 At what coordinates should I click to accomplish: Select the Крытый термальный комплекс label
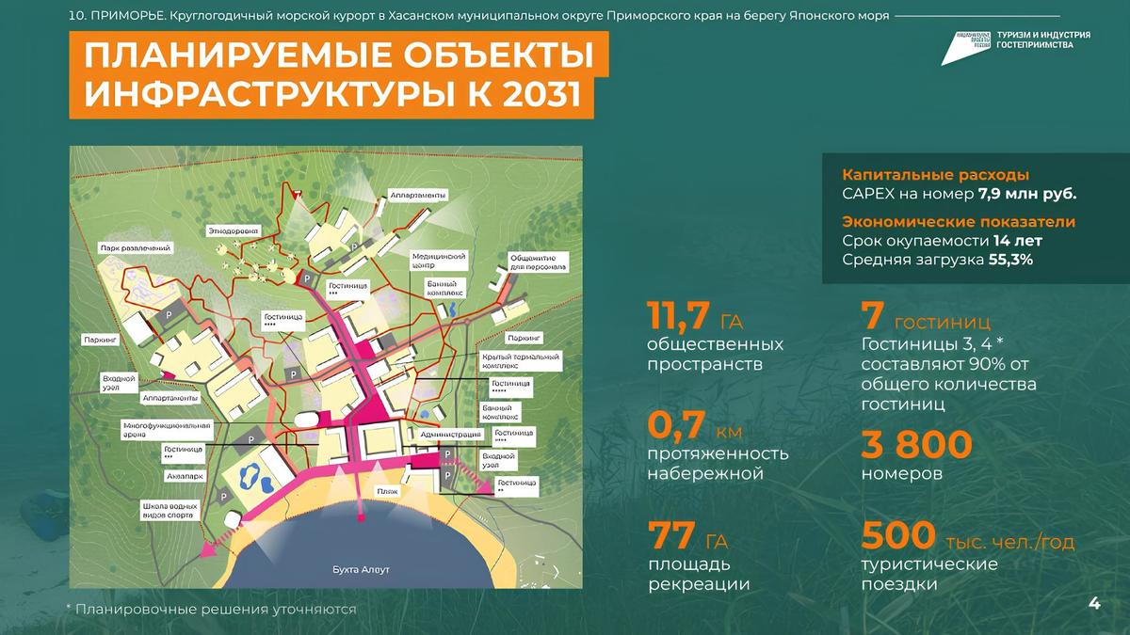(521, 362)
